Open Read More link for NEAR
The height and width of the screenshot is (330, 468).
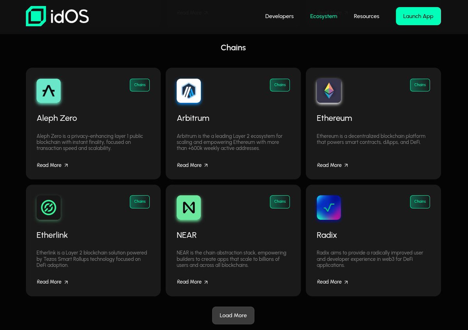point(192,282)
